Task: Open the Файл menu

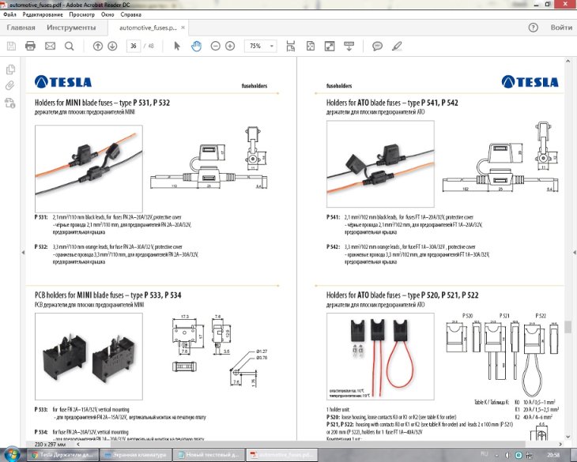Action: [x=10, y=15]
